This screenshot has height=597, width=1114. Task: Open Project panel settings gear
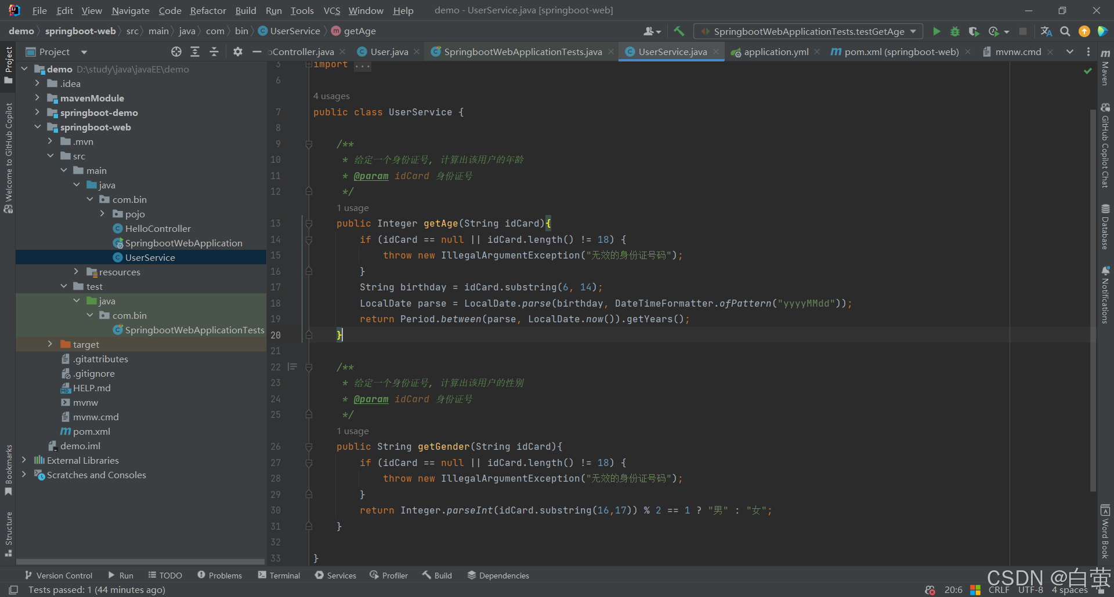pos(238,52)
